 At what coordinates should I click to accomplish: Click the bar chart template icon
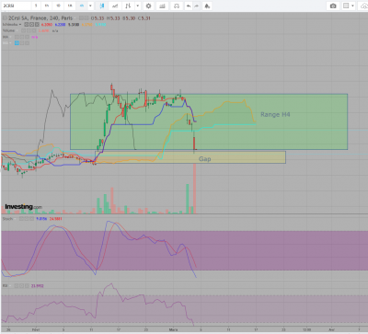click(163, 6)
